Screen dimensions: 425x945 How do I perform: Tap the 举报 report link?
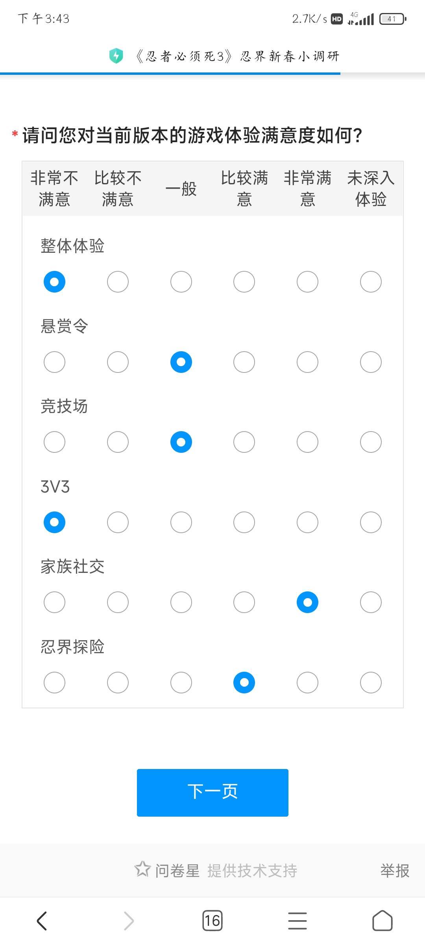coord(395,871)
